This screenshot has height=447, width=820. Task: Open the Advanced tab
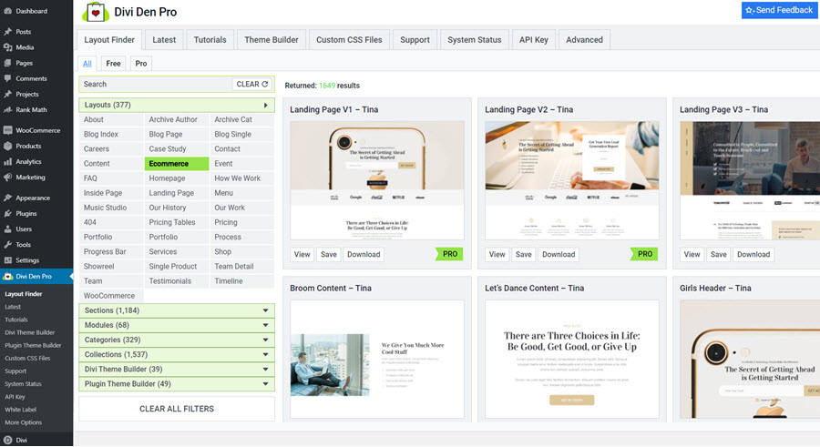585,40
